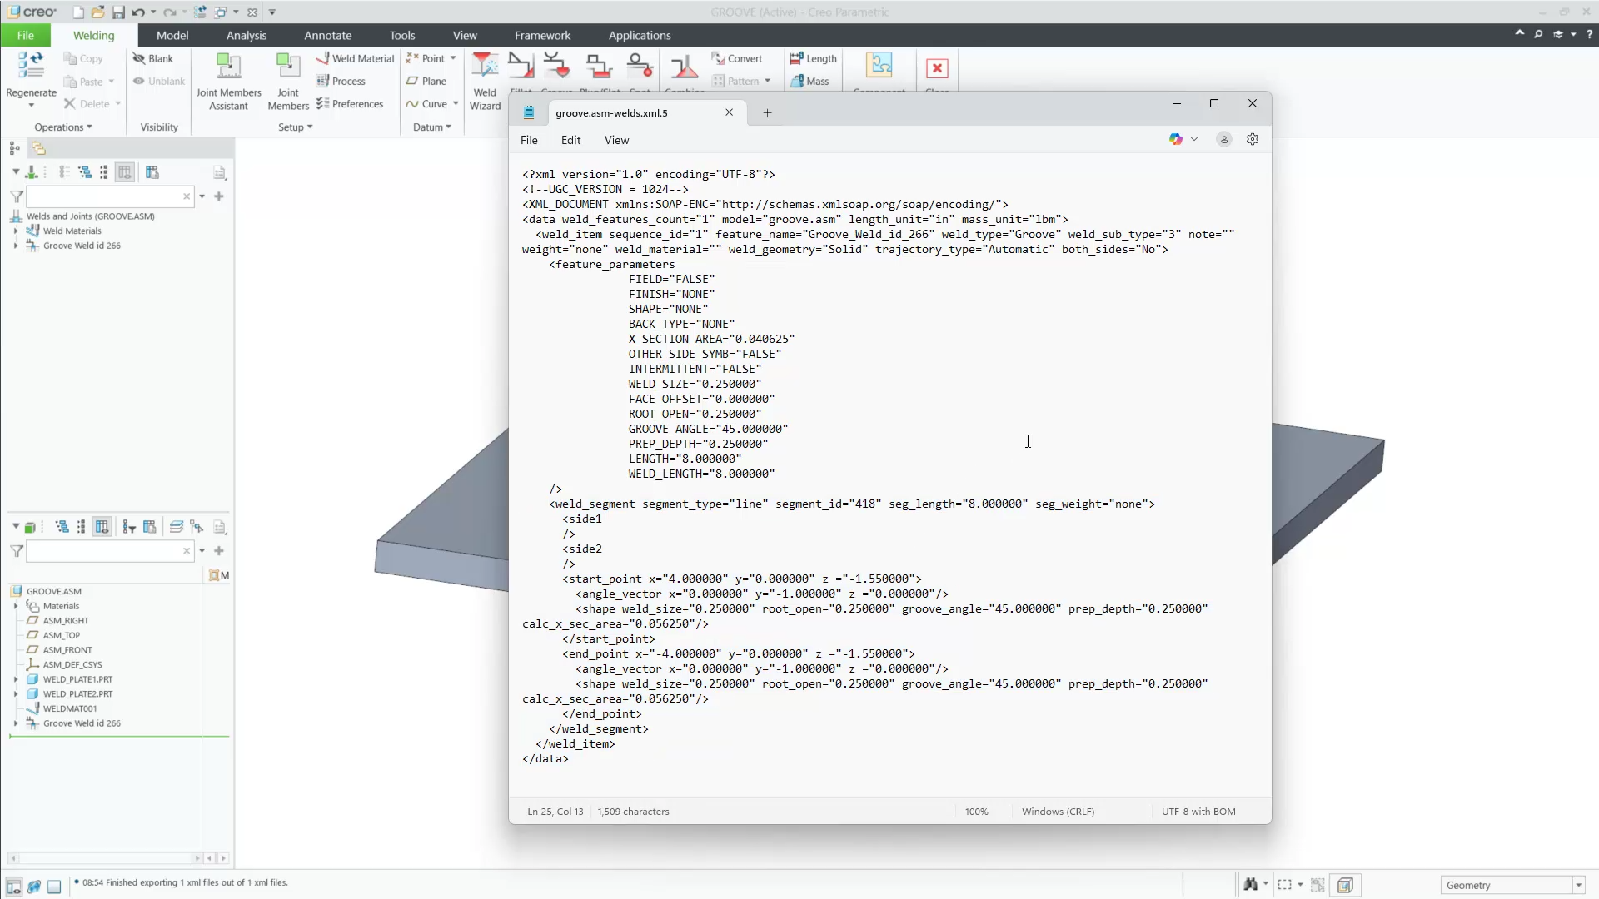1599x899 pixels.
Task: Click the Length measurement tool
Action: point(813,58)
